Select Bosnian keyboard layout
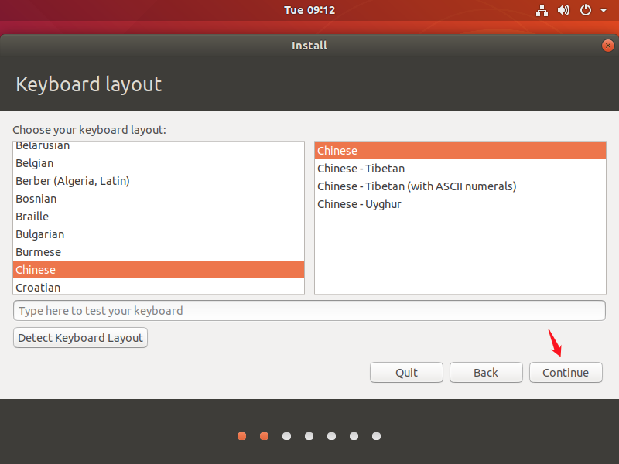 [x=159, y=199]
